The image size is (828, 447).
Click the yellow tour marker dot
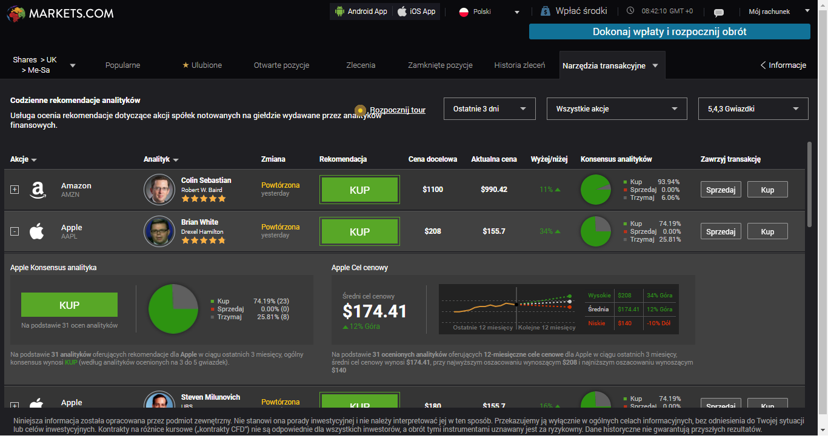360,110
